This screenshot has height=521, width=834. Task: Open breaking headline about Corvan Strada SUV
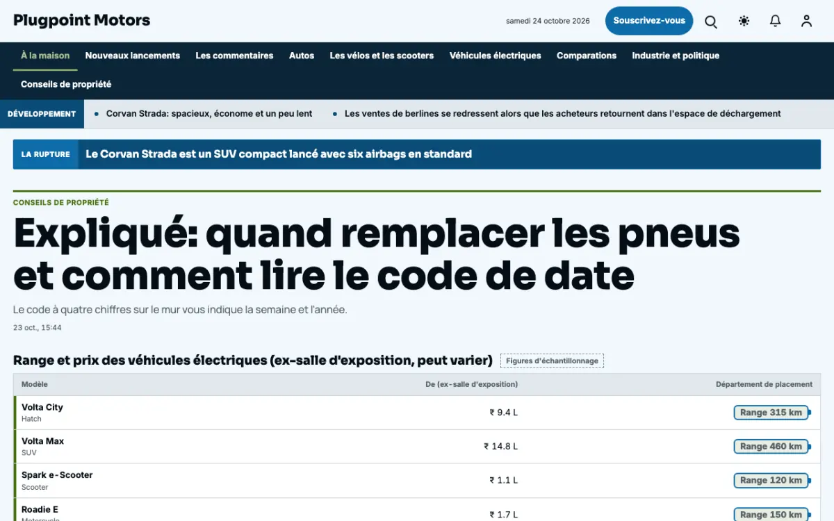click(279, 154)
